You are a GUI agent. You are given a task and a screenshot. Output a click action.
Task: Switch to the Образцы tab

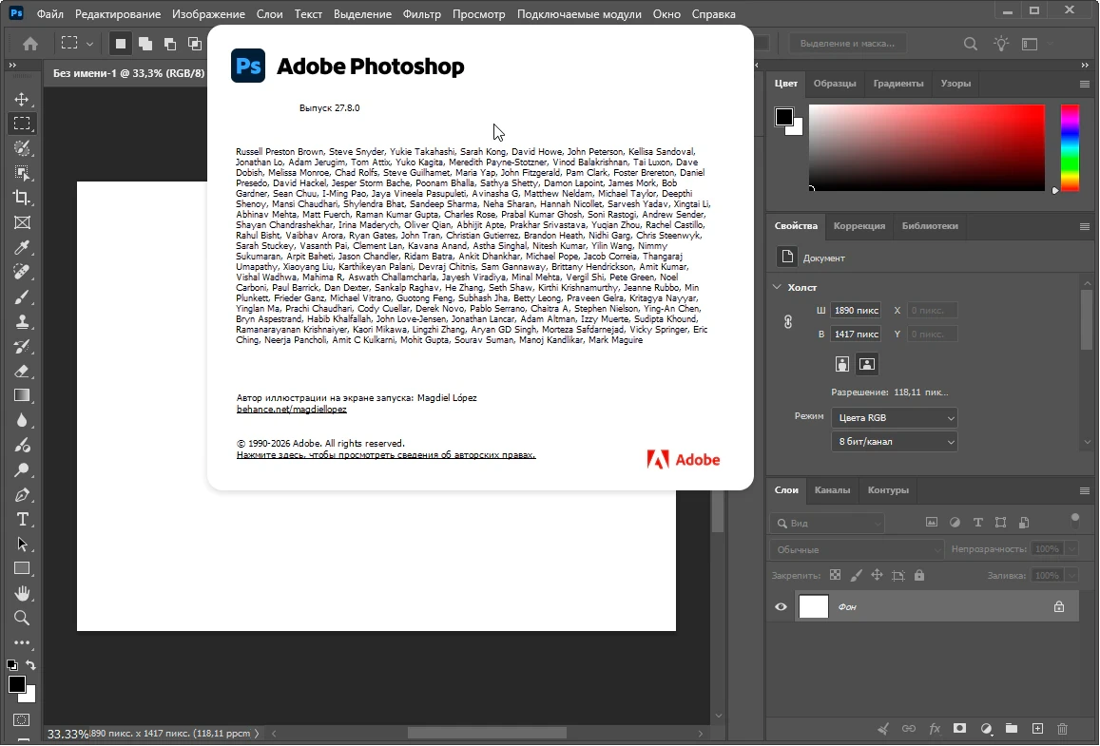pyautogui.click(x=835, y=84)
